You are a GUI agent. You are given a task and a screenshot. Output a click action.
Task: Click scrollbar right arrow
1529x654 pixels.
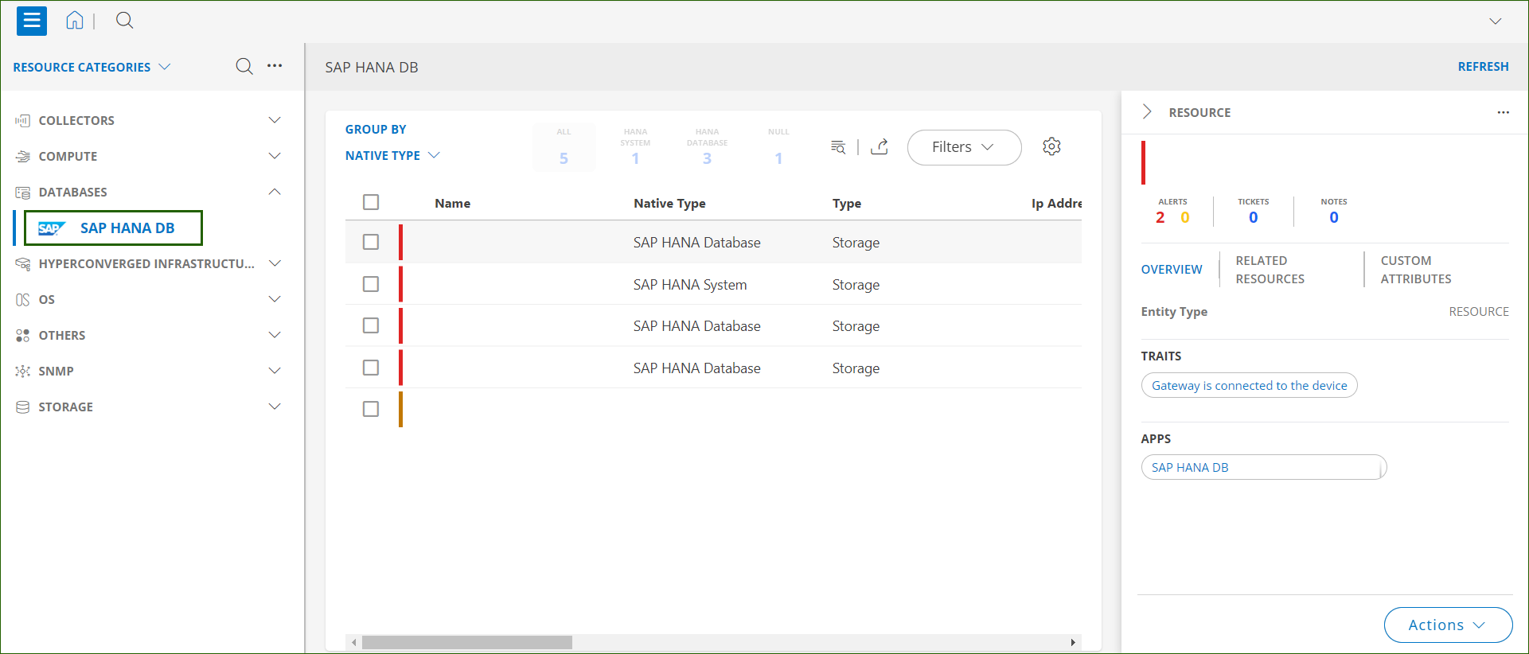click(1073, 642)
